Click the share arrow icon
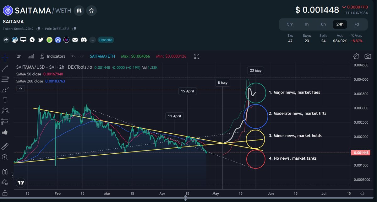 point(6,40)
